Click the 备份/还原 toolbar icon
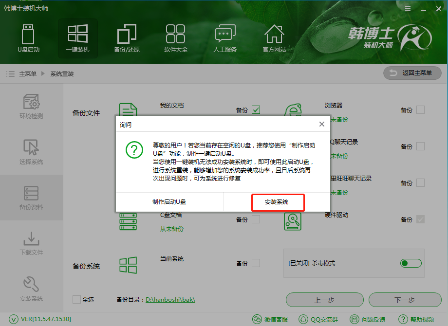The height and width of the screenshot is (326, 448). [x=126, y=38]
